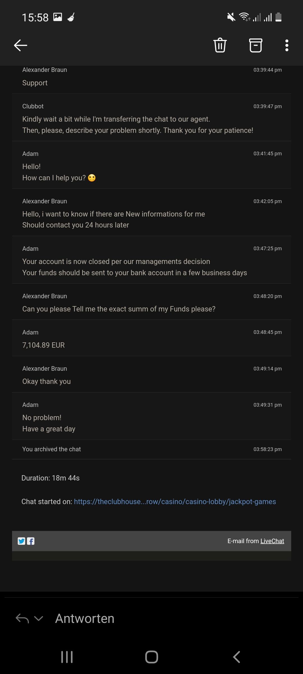Delete this email with the trash icon
The width and height of the screenshot is (303, 674).
[220, 45]
